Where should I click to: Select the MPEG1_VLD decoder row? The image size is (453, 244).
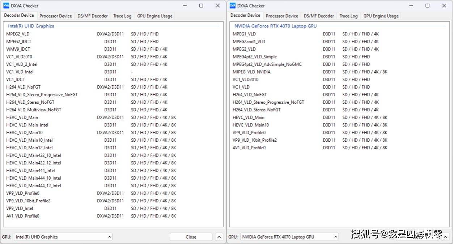339,34
